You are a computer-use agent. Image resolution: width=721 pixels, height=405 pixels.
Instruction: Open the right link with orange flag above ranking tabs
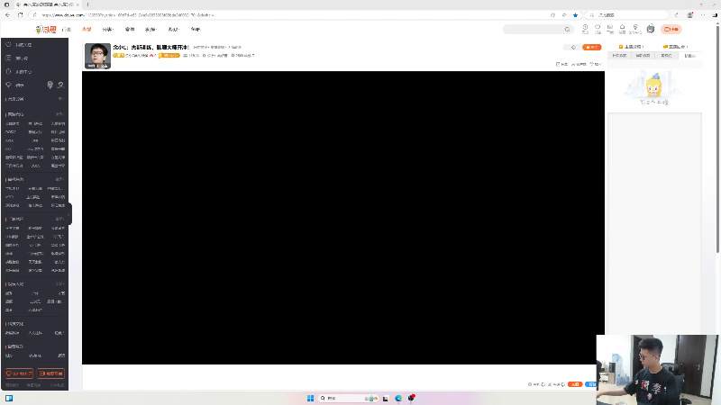(x=675, y=47)
